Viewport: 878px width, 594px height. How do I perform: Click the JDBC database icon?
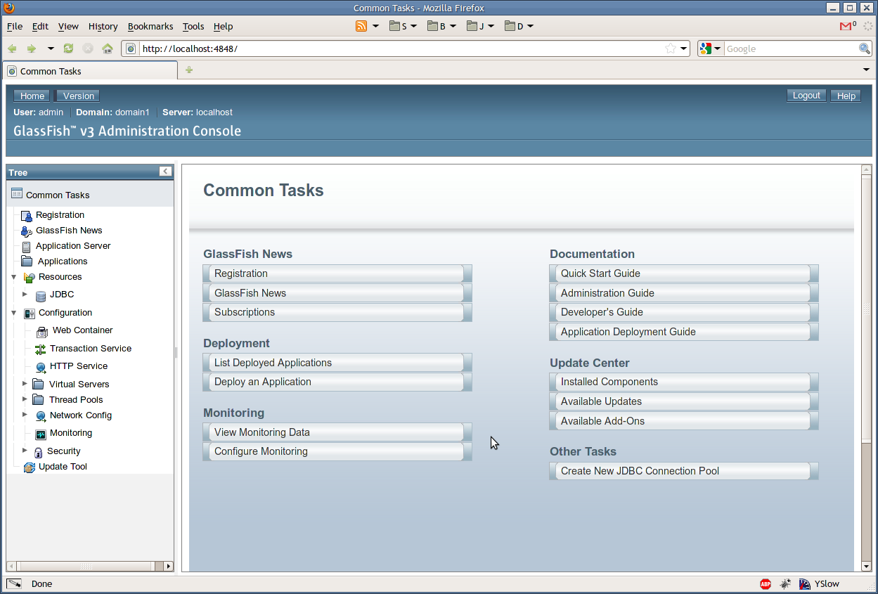point(41,295)
